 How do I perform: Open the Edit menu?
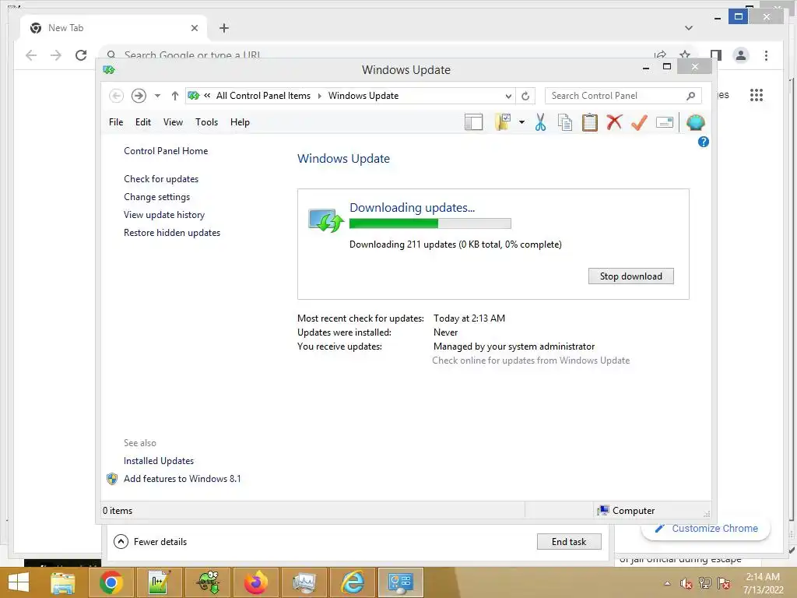point(143,122)
